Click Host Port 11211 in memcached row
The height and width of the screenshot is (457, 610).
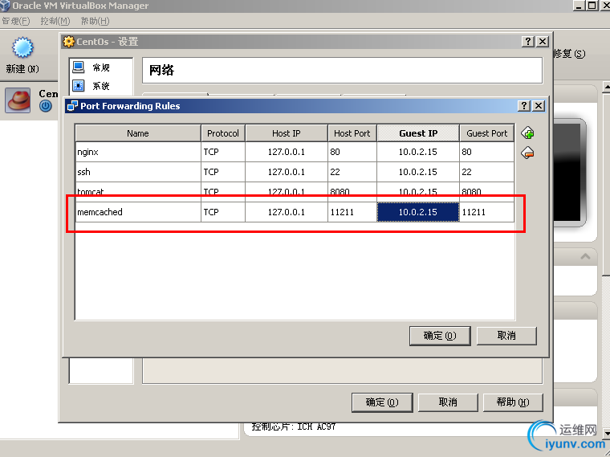click(x=352, y=212)
